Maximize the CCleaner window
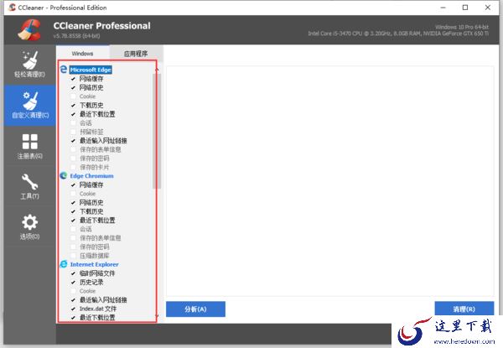The height and width of the screenshot is (348, 503). [465, 8]
